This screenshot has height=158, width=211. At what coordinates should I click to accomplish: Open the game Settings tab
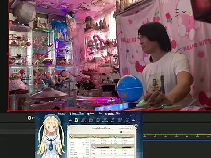click(127, 120)
